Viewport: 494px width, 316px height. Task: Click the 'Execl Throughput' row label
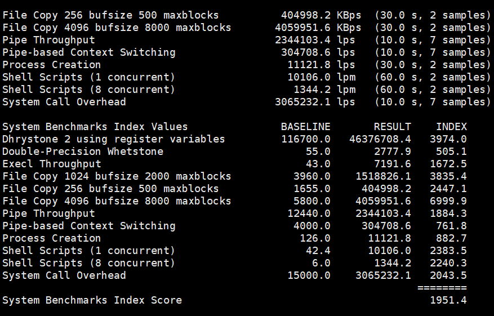click(52, 164)
